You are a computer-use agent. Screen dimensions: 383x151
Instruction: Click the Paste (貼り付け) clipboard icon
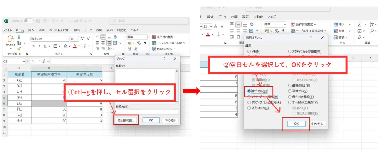pyautogui.click(x=11, y=39)
